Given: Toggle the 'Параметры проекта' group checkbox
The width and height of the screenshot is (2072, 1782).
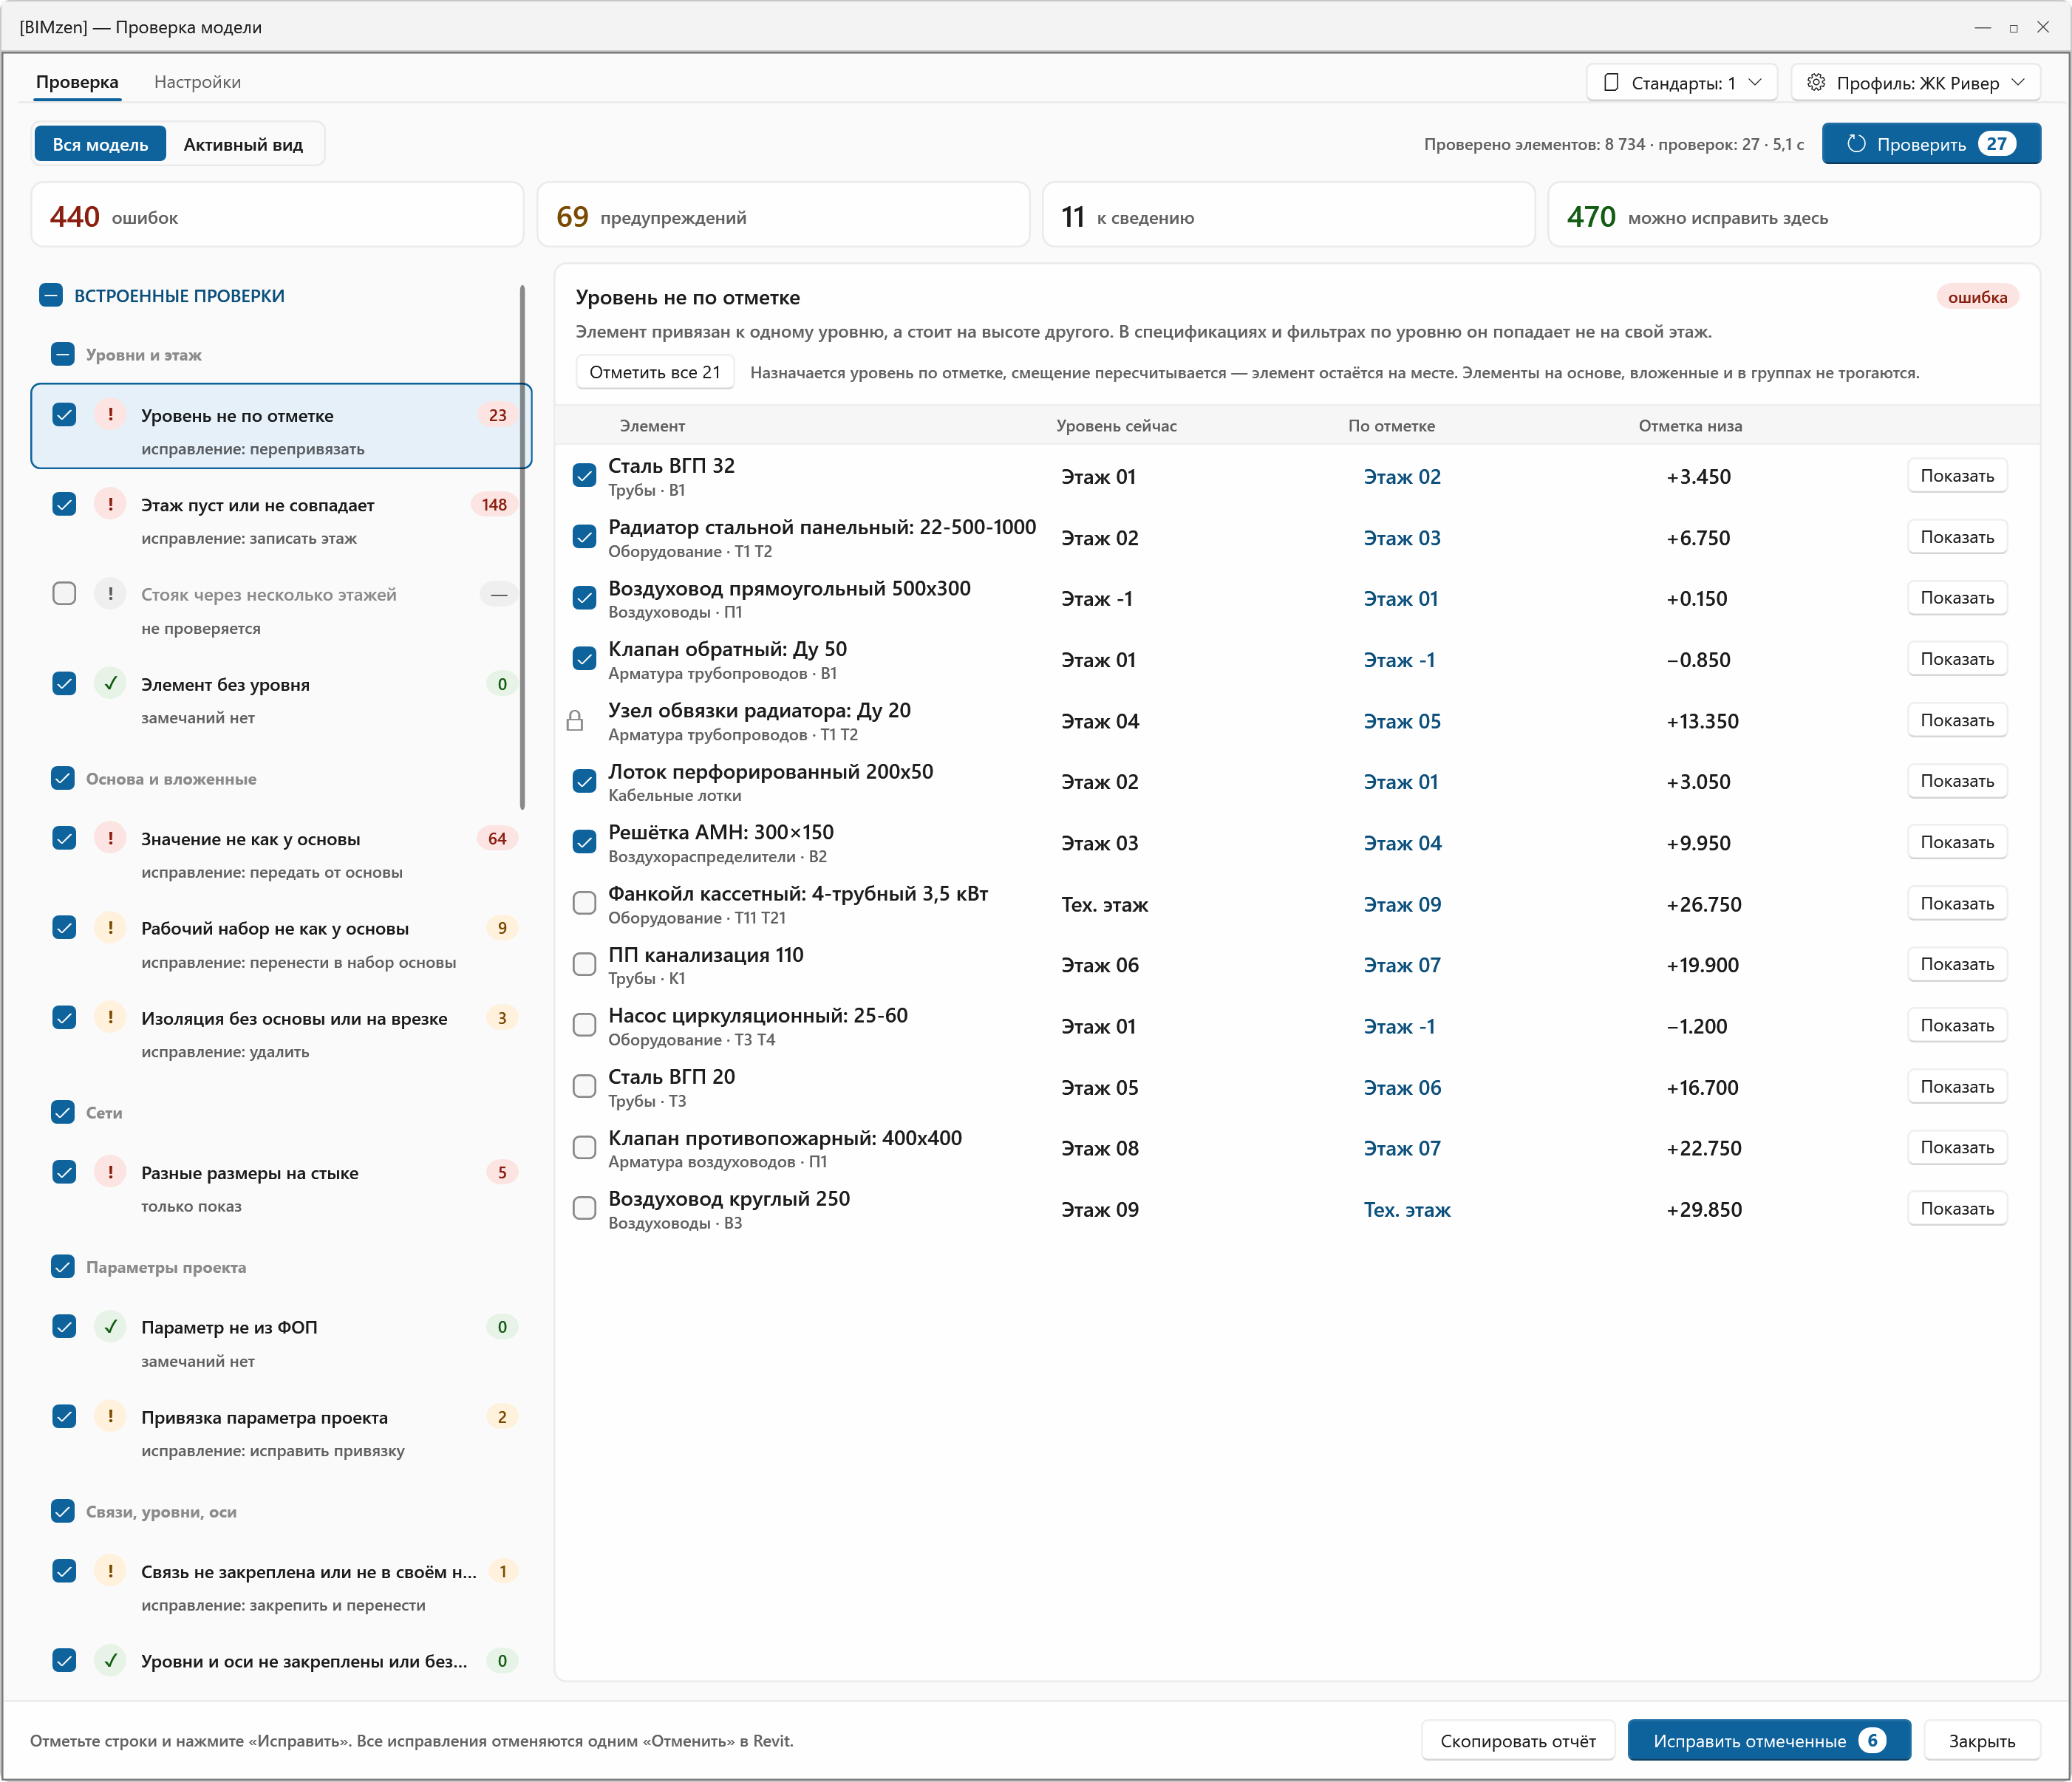Looking at the screenshot, I should pyautogui.click(x=63, y=1266).
